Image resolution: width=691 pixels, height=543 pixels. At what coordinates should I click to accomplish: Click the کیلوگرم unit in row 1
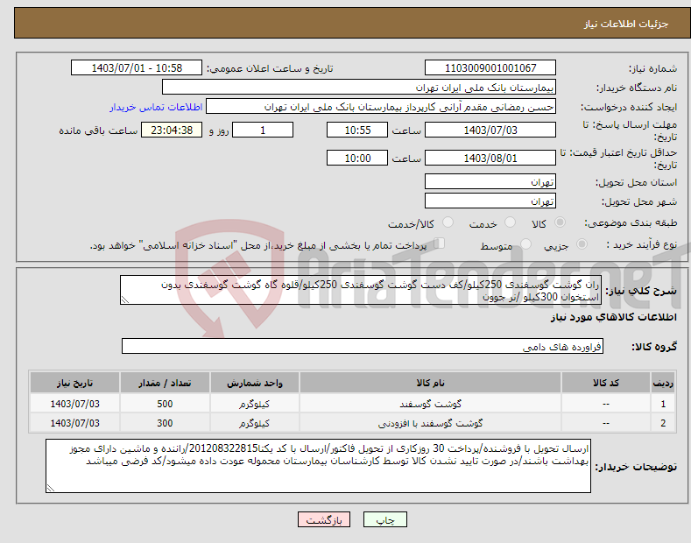[x=254, y=404]
